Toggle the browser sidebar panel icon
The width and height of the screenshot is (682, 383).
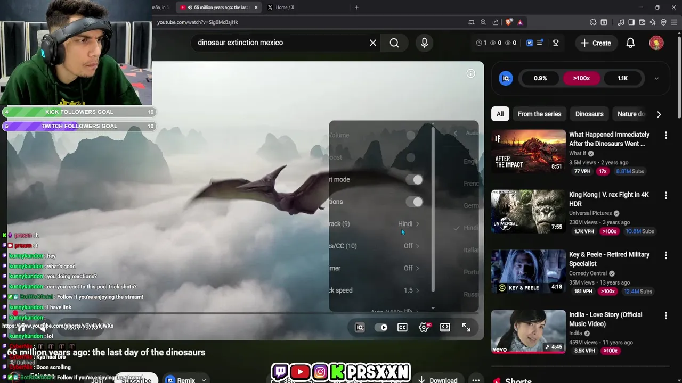click(x=631, y=22)
